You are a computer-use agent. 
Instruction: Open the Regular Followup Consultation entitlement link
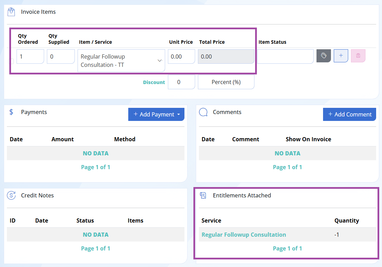pyautogui.click(x=244, y=235)
